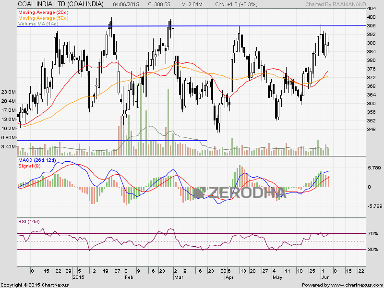Click the ZERODHA watermark logo

coord(240,192)
